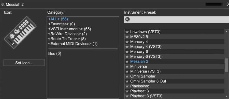
Task: Click the preset list scrollbar thumb
Action: point(226,65)
